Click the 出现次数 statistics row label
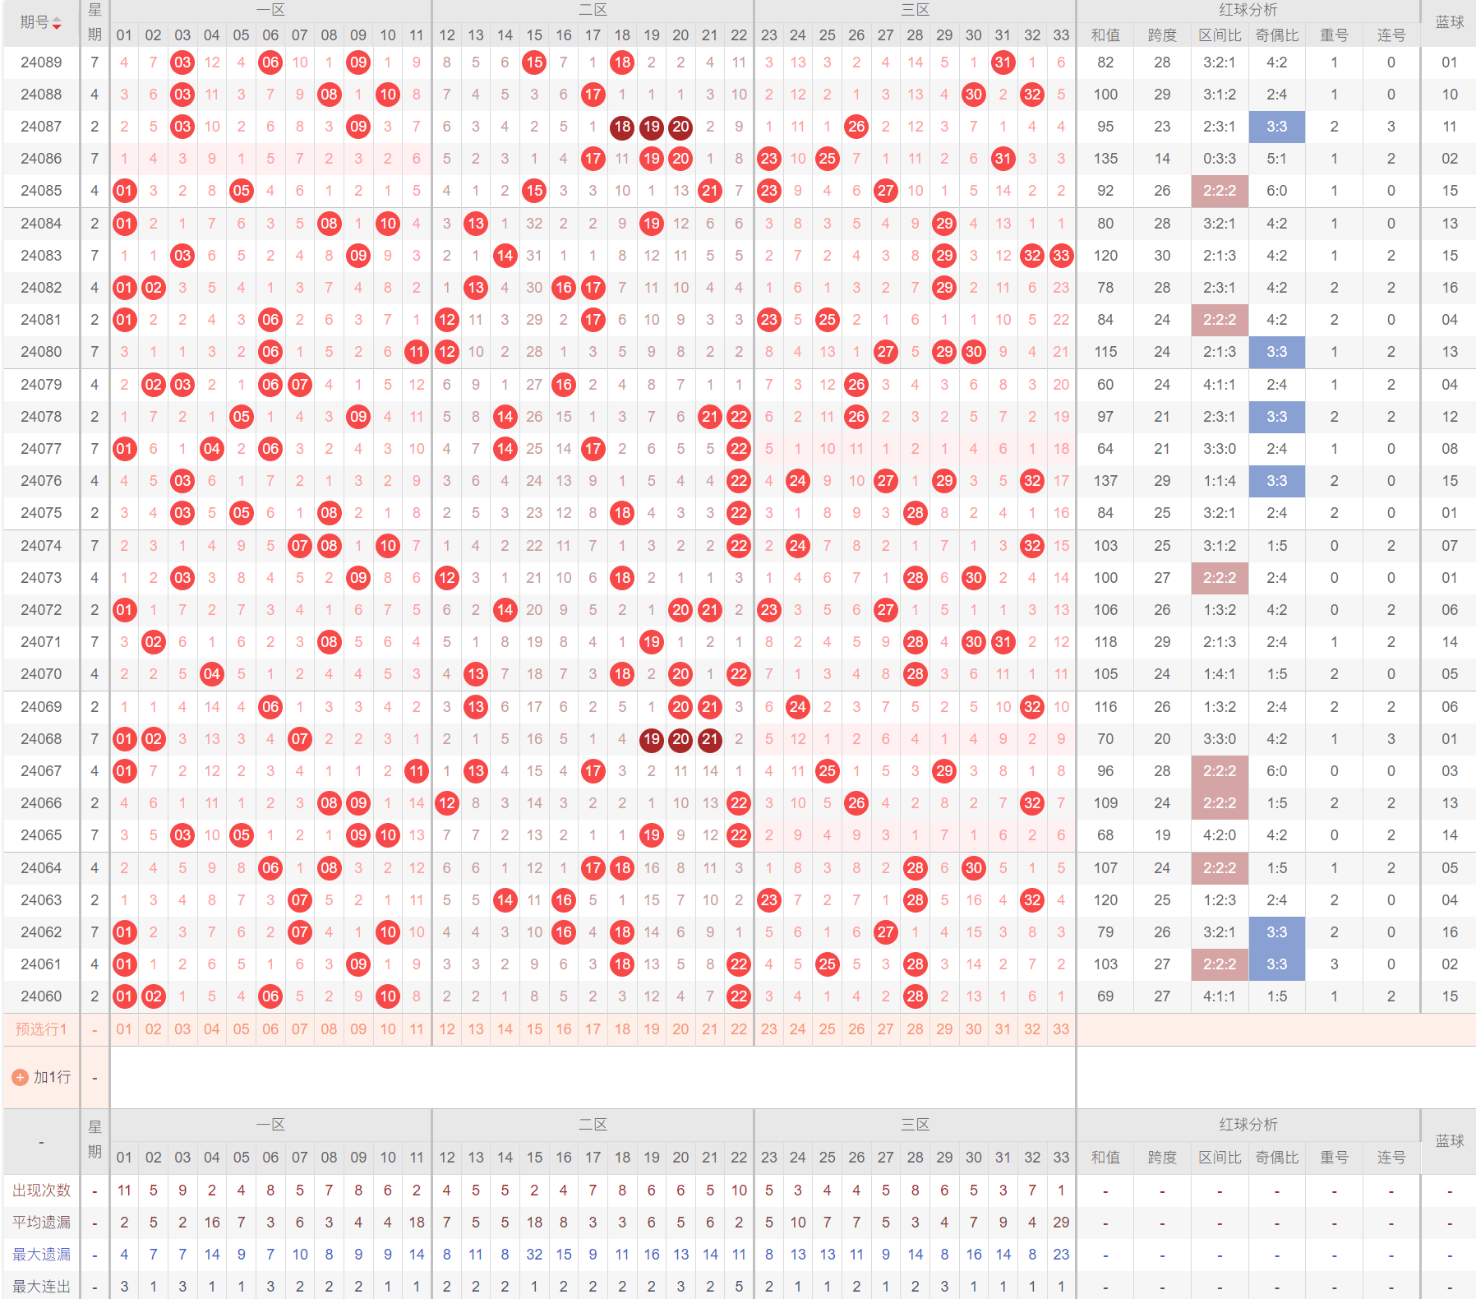Viewport: 1476px width, 1299px height. coord(41,1190)
